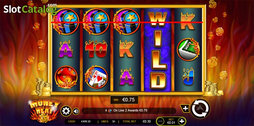Click the poker chips symbol on first reel
The image size is (254, 126).
tap(66, 22)
